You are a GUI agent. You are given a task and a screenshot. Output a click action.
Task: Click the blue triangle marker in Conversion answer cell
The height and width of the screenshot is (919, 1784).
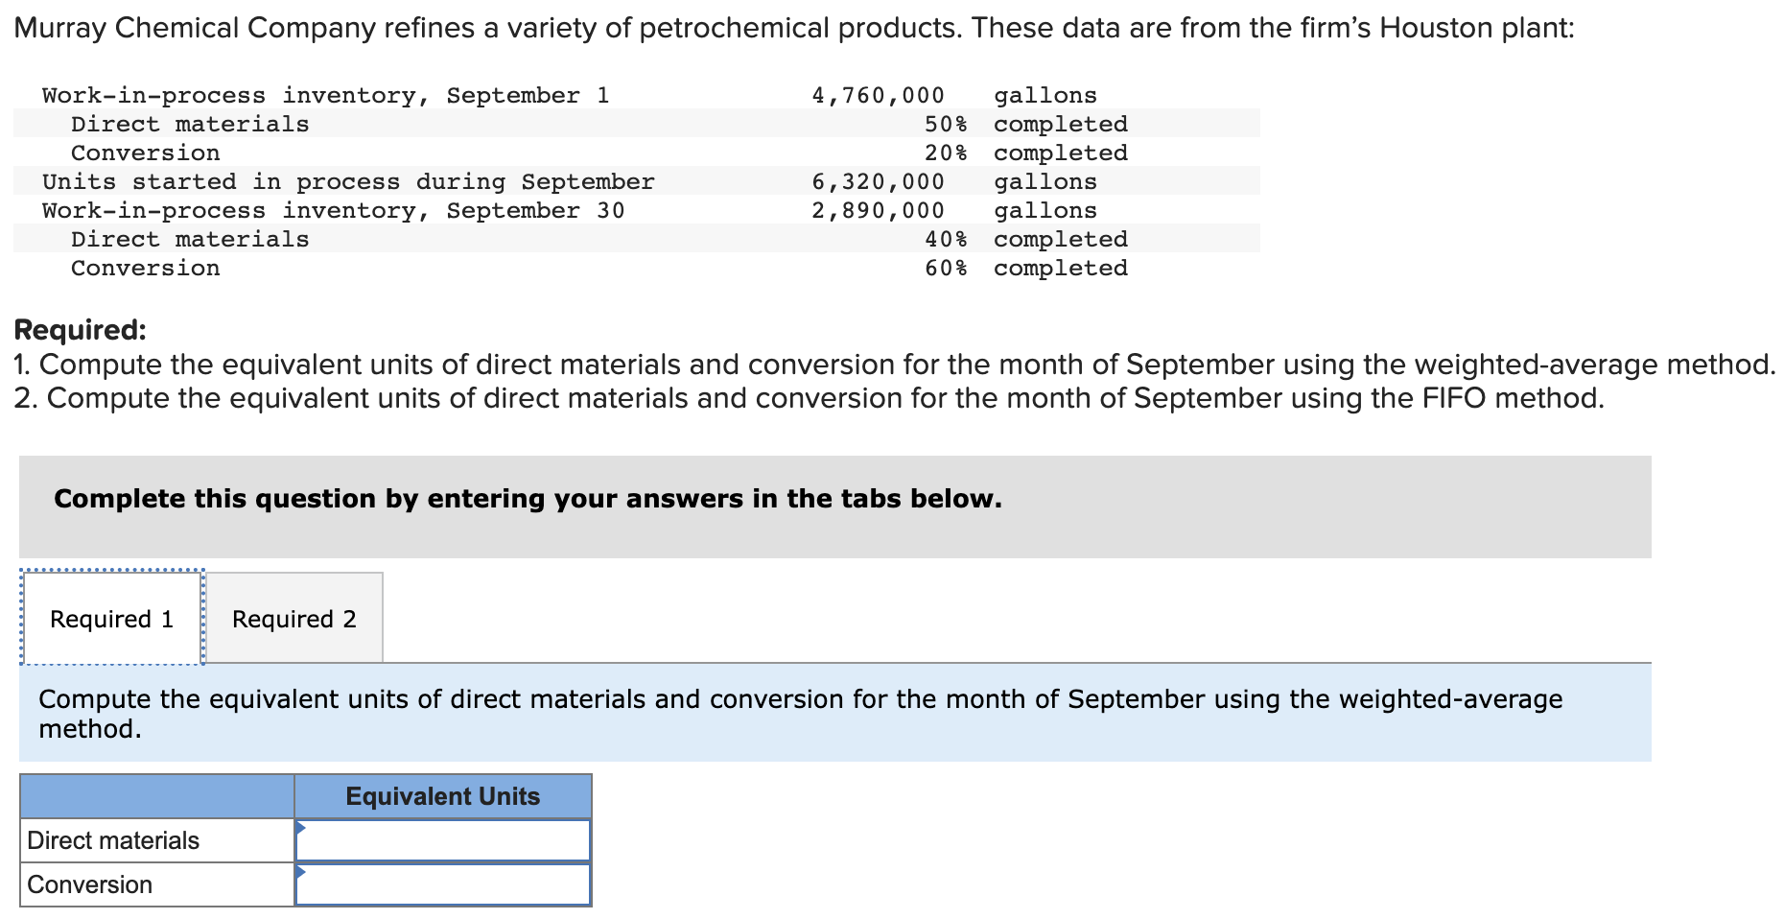tap(300, 872)
